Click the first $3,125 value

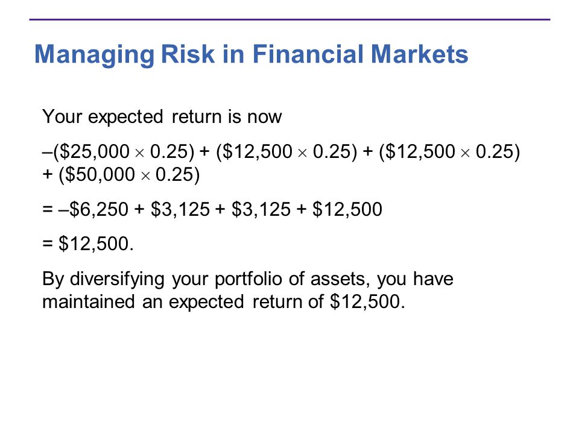(180, 209)
